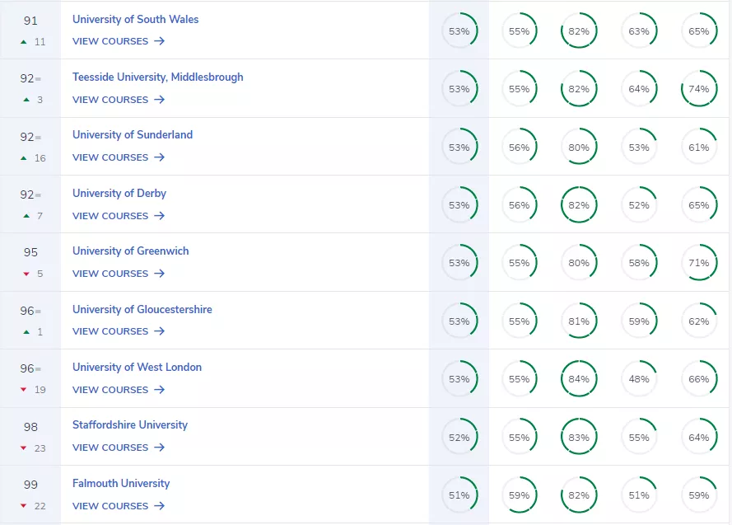Screen dimensions: 732x525
Task: Click the red arrow showing Staffordshire dropped 23
Action: click(x=22, y=448)
